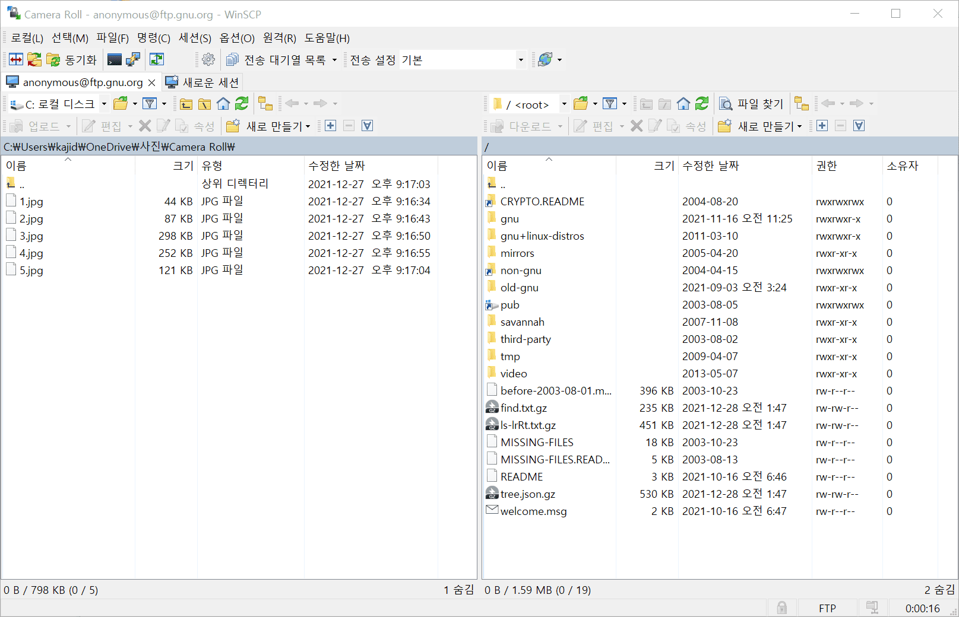Open session in PuTTY icon
The height and width of the screenshot is (617, 959).
133,59
